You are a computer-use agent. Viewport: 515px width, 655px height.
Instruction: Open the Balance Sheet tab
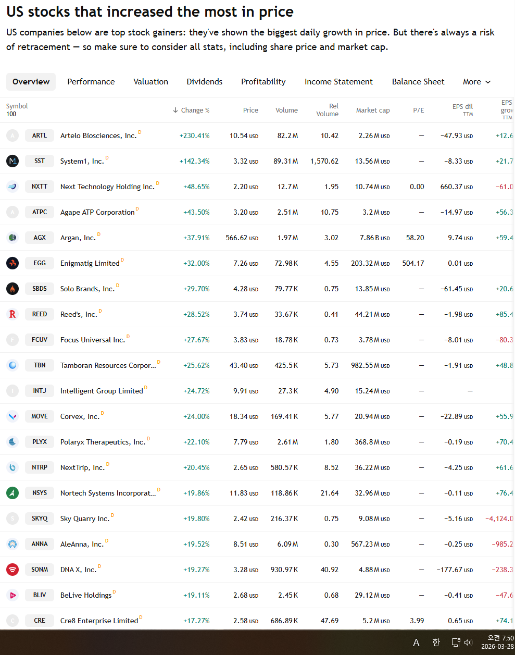tap(418, 82)
